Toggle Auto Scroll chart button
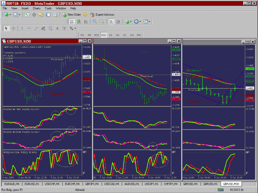Image resolution: width=258 pixels, height=193 pixels. 111,21
